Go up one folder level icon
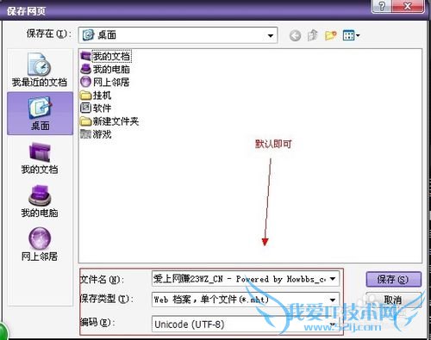 (313, 35)
